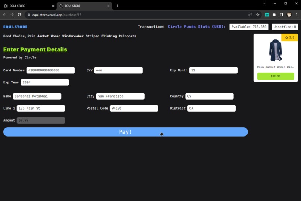
Task: Share this page via share icon
Action: 250,15
